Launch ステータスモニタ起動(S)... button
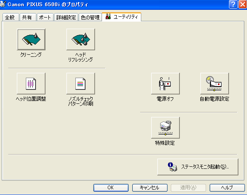The height and width of the screenshot is (195, 247). coord(198,167)
